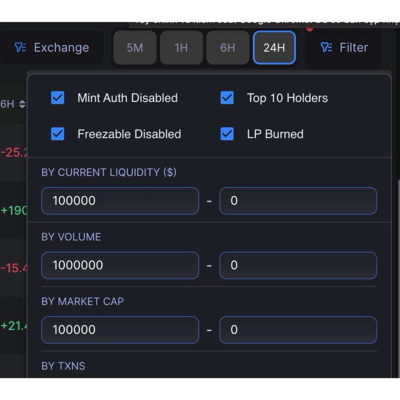Image resolution: width=400 pixels, height=400 pixels.
Task: Select the 24H timeframe tab
Action: tap(274, 48)
